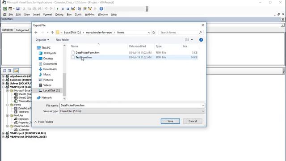
Task: Click the Object Browser toolbar icon
Action: [x=90, y=8]
